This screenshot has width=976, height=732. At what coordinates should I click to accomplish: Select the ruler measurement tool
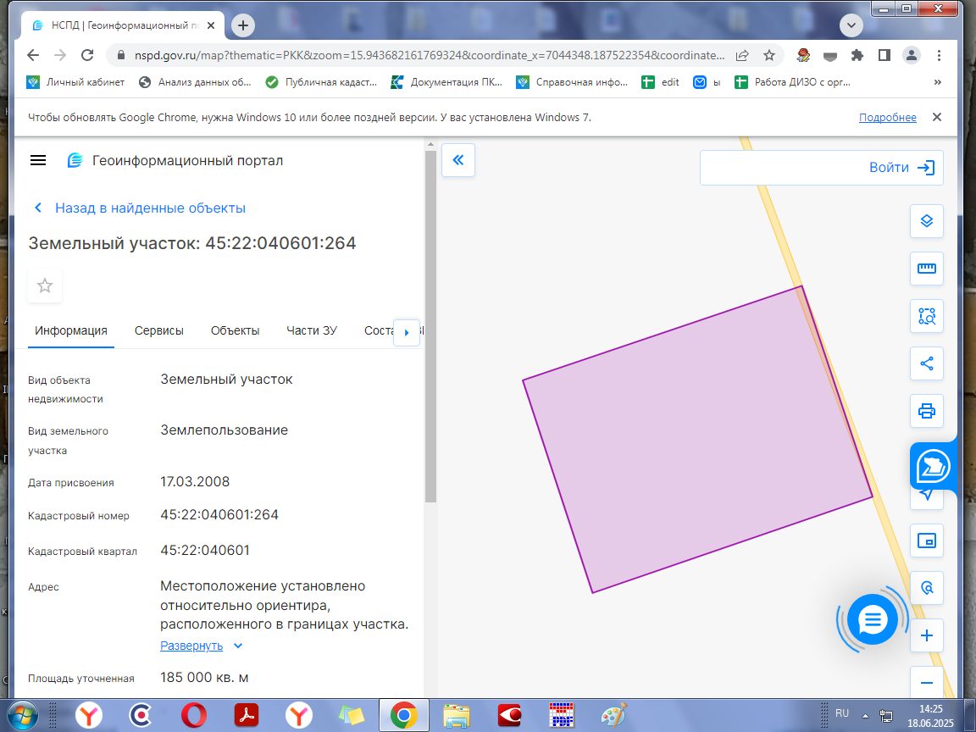926,269
